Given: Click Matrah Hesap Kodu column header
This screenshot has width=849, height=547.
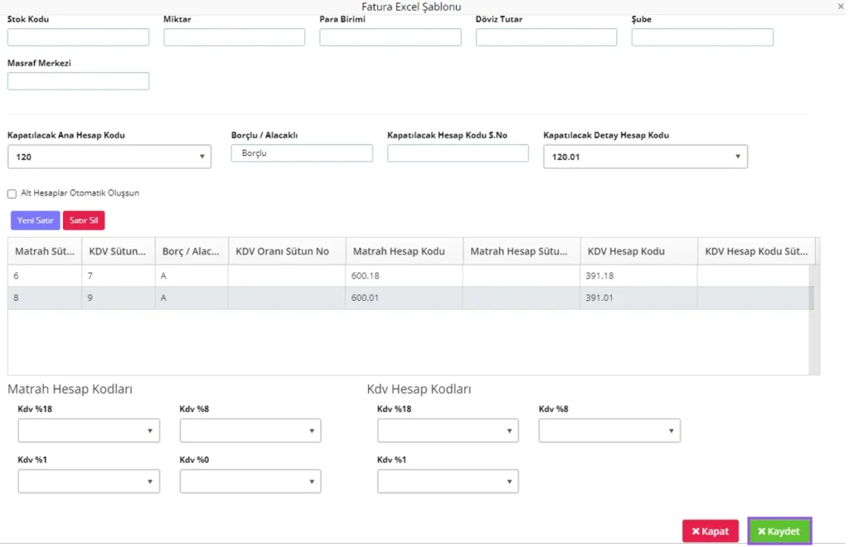Looking at the screenshot, I should (404, 251).
